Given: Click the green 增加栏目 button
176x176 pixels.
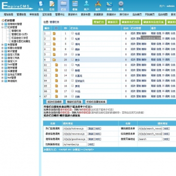Looking at the screenshot, I should click(x=99, y=22).
